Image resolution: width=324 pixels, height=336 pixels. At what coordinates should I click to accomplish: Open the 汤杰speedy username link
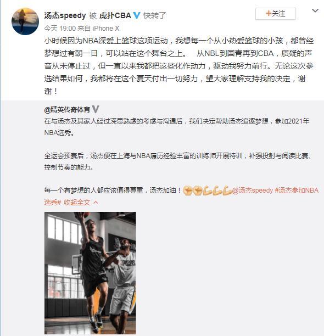[x=65, y=15]
